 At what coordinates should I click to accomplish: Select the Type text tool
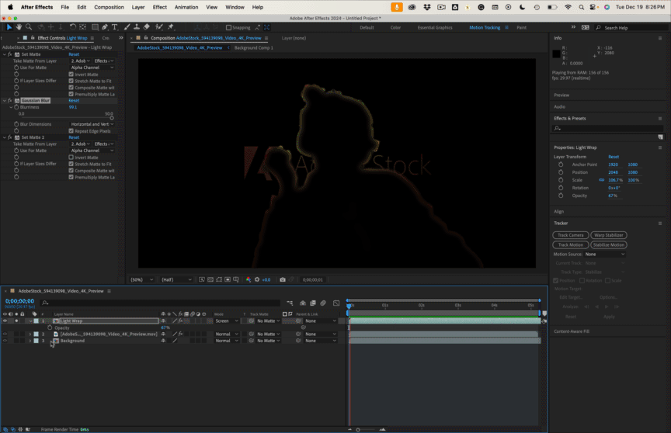[x=115, y=27]
